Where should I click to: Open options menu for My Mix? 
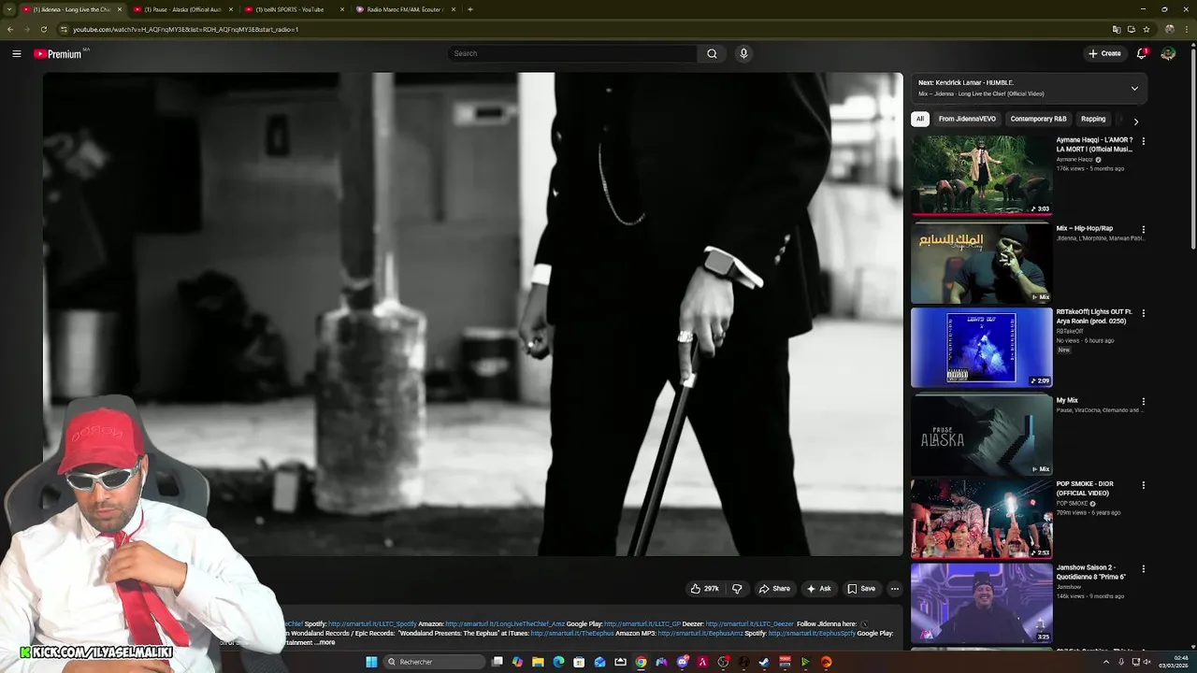point(1143,401)
